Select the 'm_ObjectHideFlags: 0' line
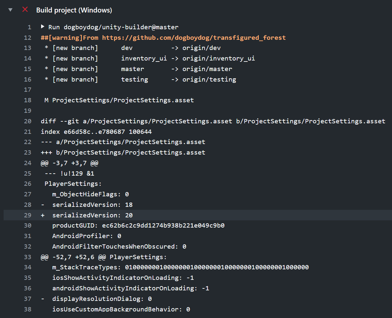This screenshot has height=318, width=392. (x=90, y=194)
